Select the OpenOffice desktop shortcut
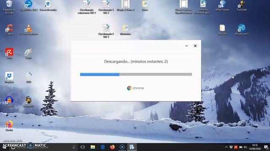 tap(29, 6)
